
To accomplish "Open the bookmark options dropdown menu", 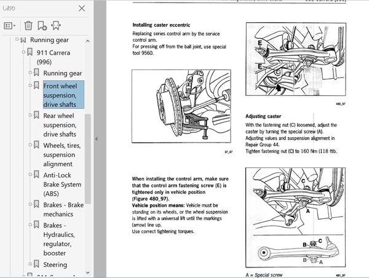I will click(10, 26).
